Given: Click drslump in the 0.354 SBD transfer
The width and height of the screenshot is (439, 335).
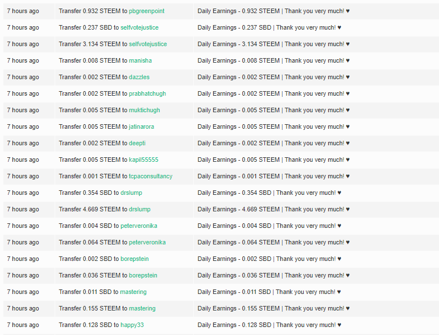Looking at the screenshot, I should pos(131,193).
